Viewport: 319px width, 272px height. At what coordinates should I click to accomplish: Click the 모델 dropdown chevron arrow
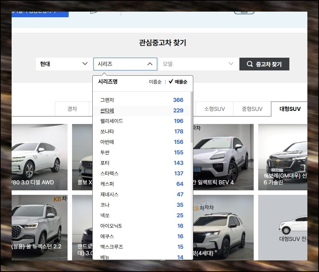pyautogui.click(x=231, y=64)
